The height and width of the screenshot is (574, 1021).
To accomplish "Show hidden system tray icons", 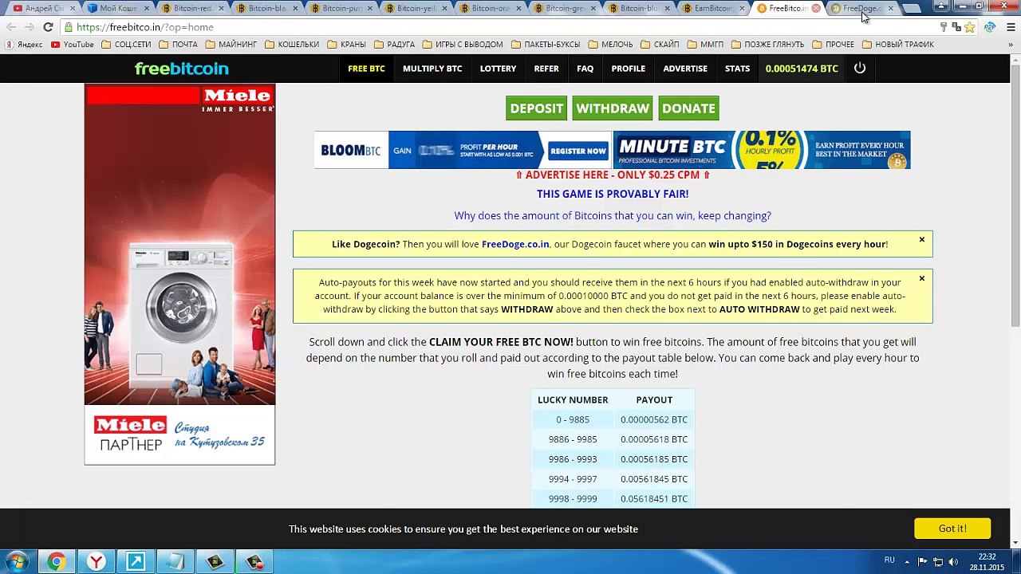I will click(x=909, y=562).
